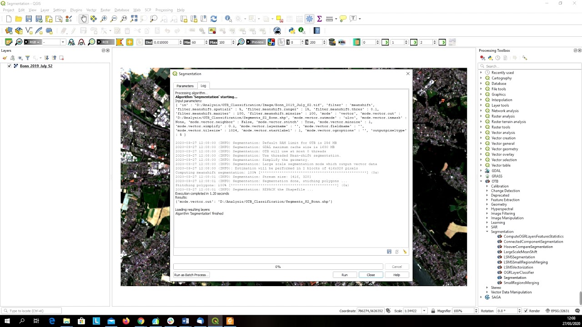Image resolution: width=582 pixels, height=327 pixels.
Task: Save the project with the floppy disk icon
Action: point(29,19)
